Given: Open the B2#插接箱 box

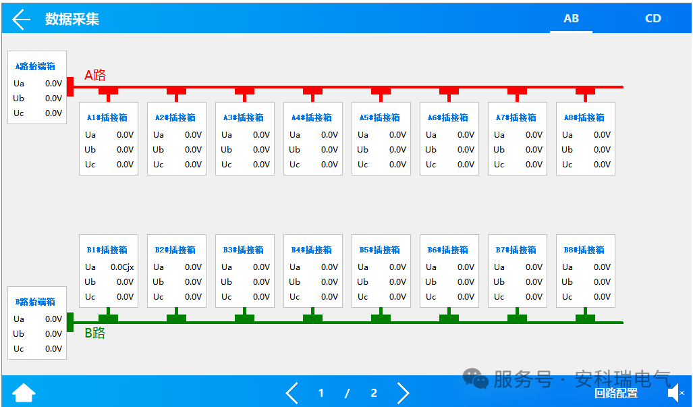Looking at the screenshot, I should pos(177,271).
